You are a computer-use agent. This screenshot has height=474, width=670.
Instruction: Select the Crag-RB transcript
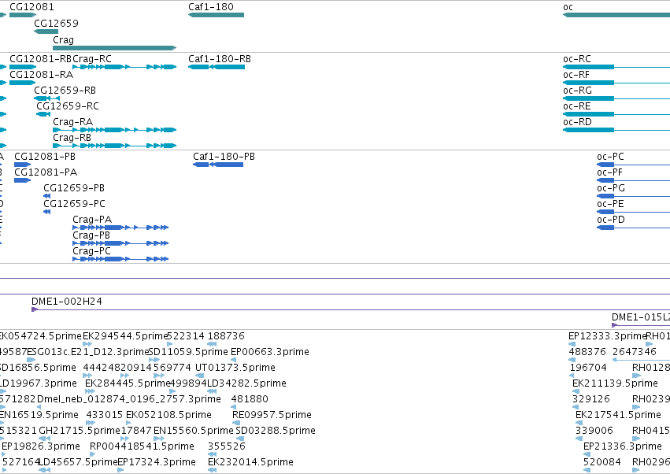tap(114, 146)
